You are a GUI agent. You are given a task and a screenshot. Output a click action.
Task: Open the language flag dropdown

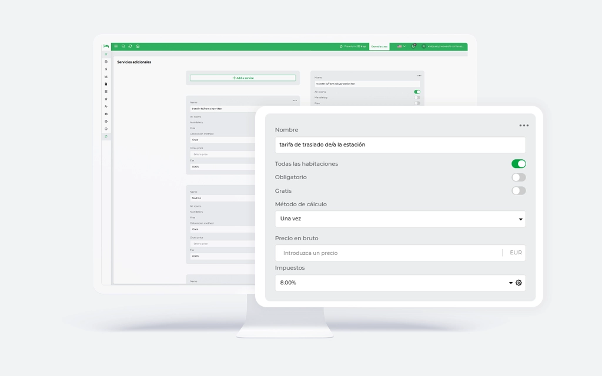(401, 46)
